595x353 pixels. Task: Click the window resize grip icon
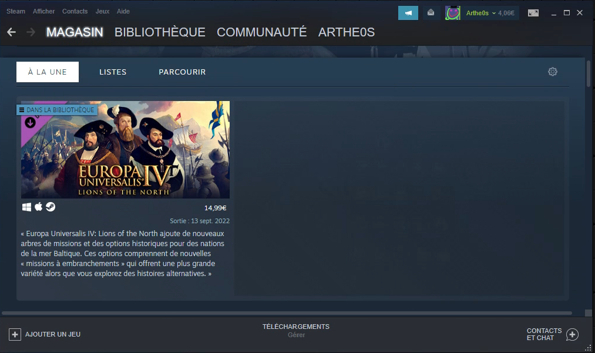pyautogui.click(x=588, y=347)
